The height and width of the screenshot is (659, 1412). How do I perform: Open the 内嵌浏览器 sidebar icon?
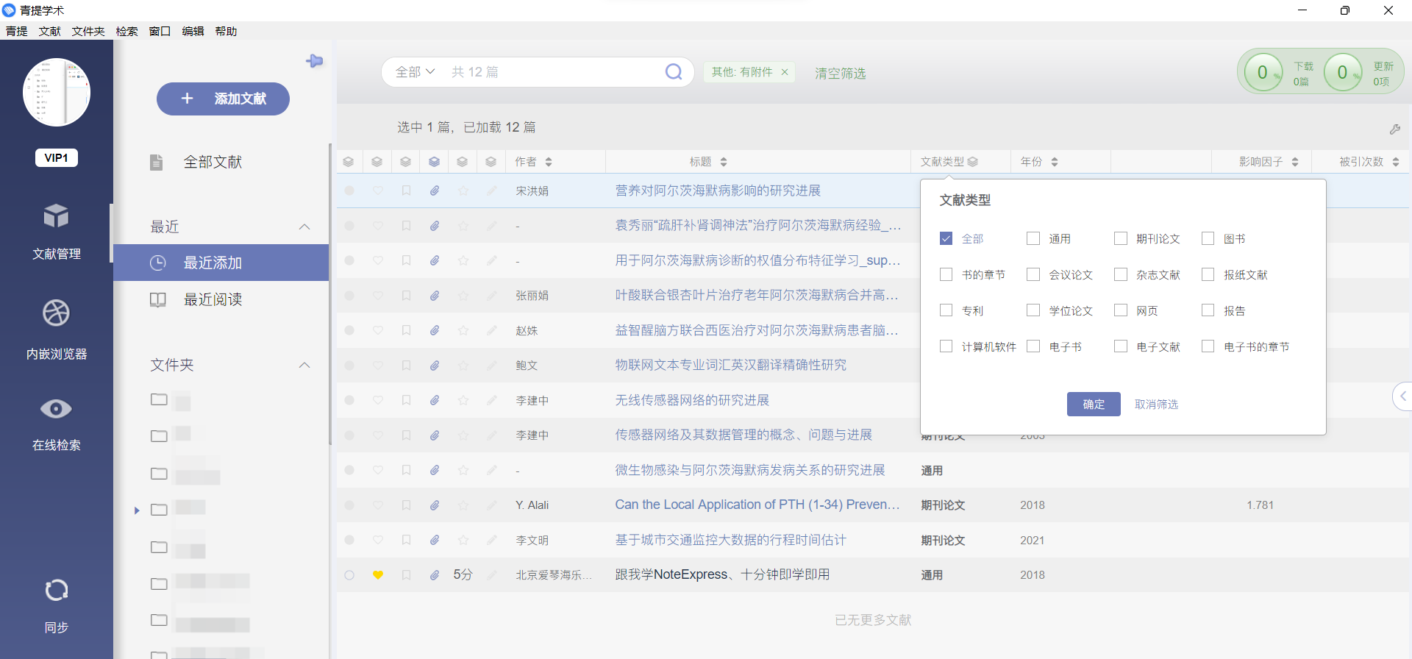coord(56,313)
